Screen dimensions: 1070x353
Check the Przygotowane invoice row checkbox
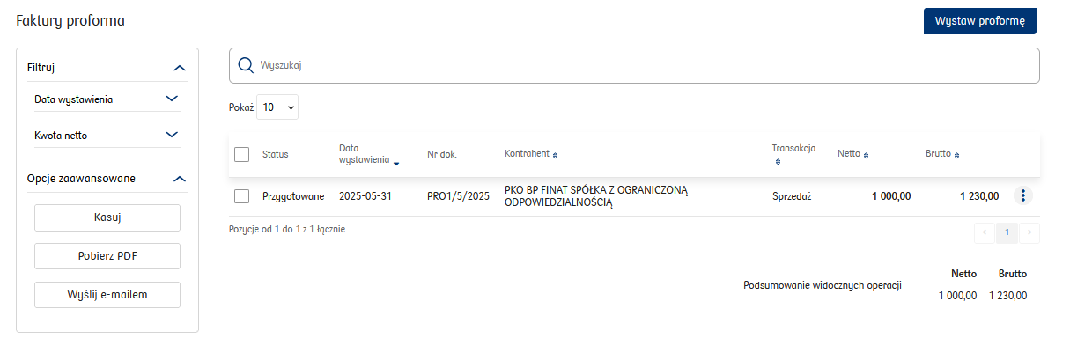pos(242,196)
